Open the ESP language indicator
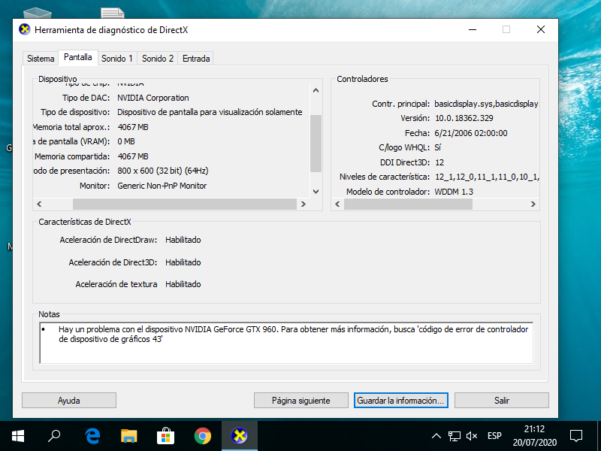 click(x=494, y=436)
